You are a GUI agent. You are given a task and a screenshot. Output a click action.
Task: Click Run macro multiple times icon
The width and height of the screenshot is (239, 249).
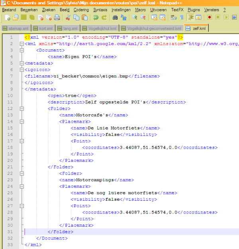234,17
